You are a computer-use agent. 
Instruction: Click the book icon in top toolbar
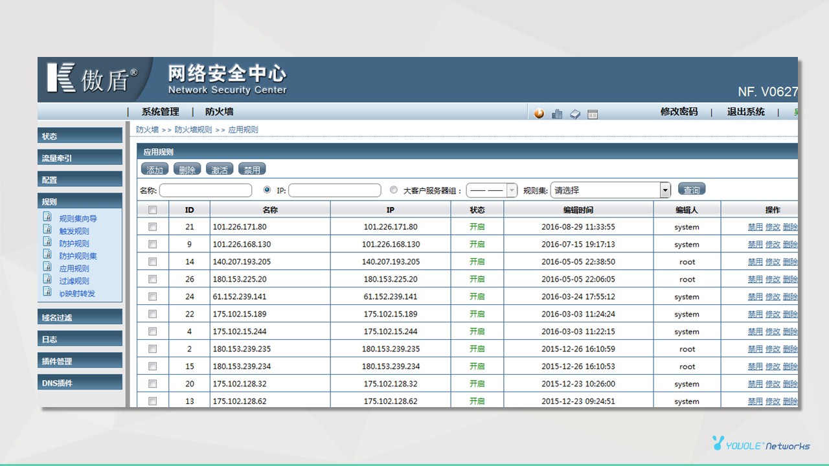pos(575,114)
